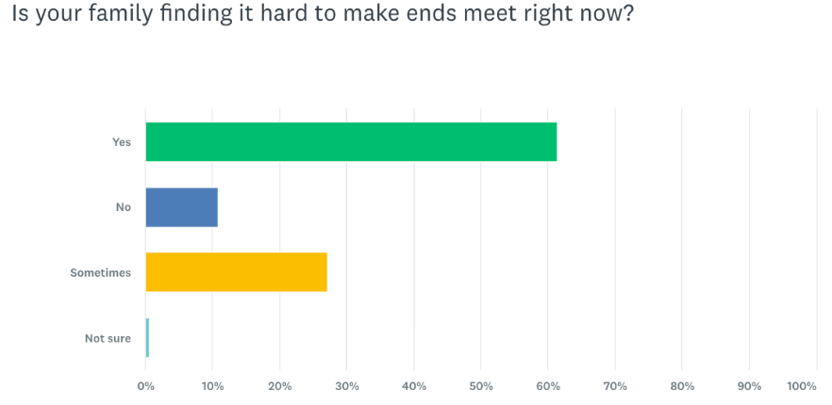Click the "Not sure" category label
Viewport: 832px width, 405px height.
pyautogui.click(x=108, y=338)
